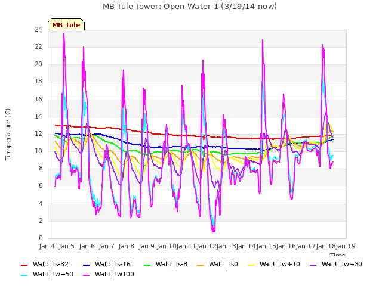Click the green Wat1_Ts-8 legend swatch
The width and height of the screenshot is (382, 286).
coord(147,265)
